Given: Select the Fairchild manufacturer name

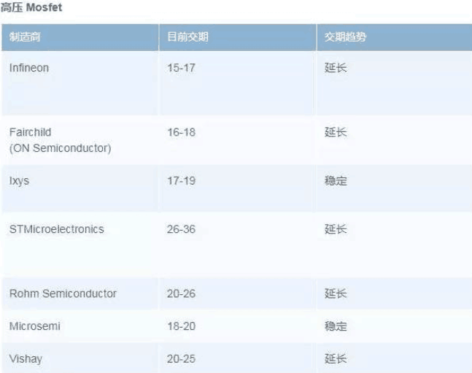Looking at the screenshot, I should (30, 132).
